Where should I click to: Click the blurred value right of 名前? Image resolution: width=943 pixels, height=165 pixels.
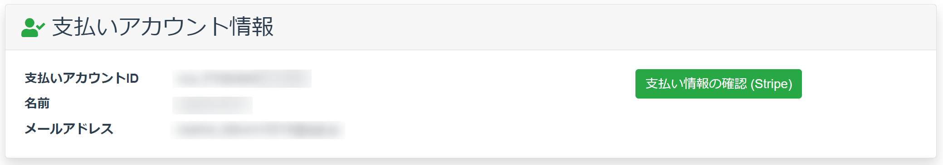tap(212, 105)
